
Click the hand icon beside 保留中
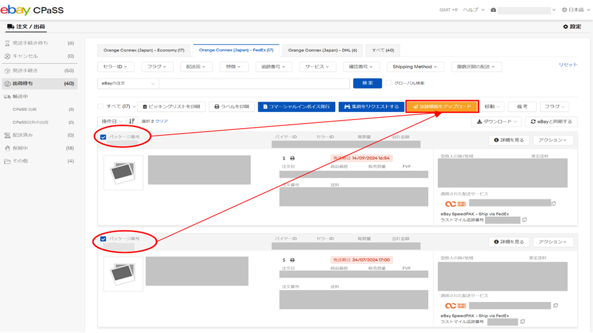pyautogui.click(x=7, y=148)
